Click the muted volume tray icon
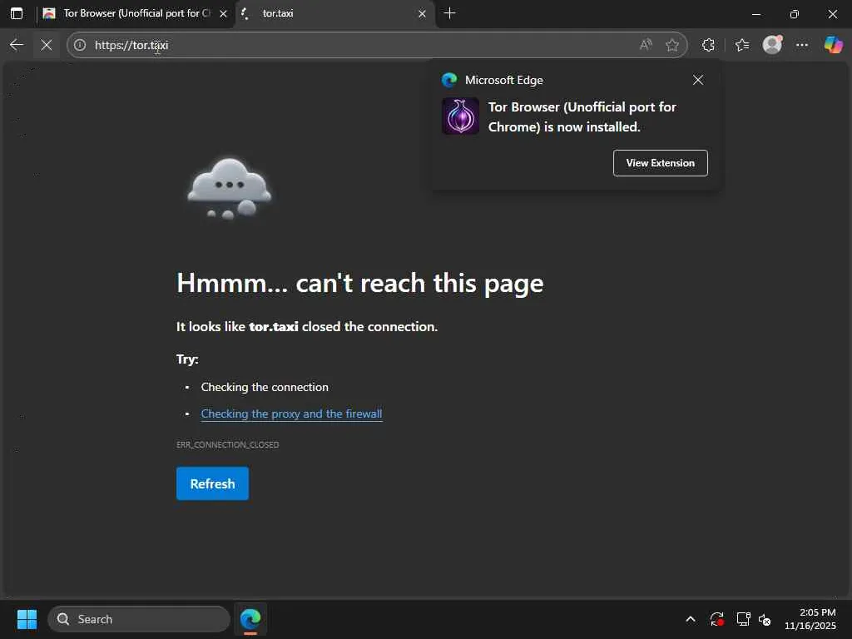 (765, 619)
